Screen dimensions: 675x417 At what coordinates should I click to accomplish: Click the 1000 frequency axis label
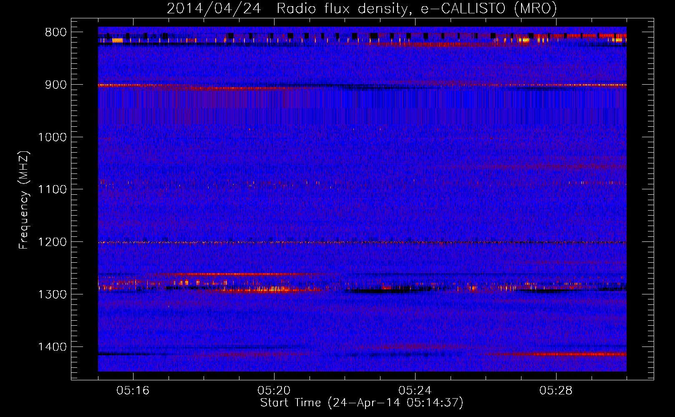(x=52, y=138)
